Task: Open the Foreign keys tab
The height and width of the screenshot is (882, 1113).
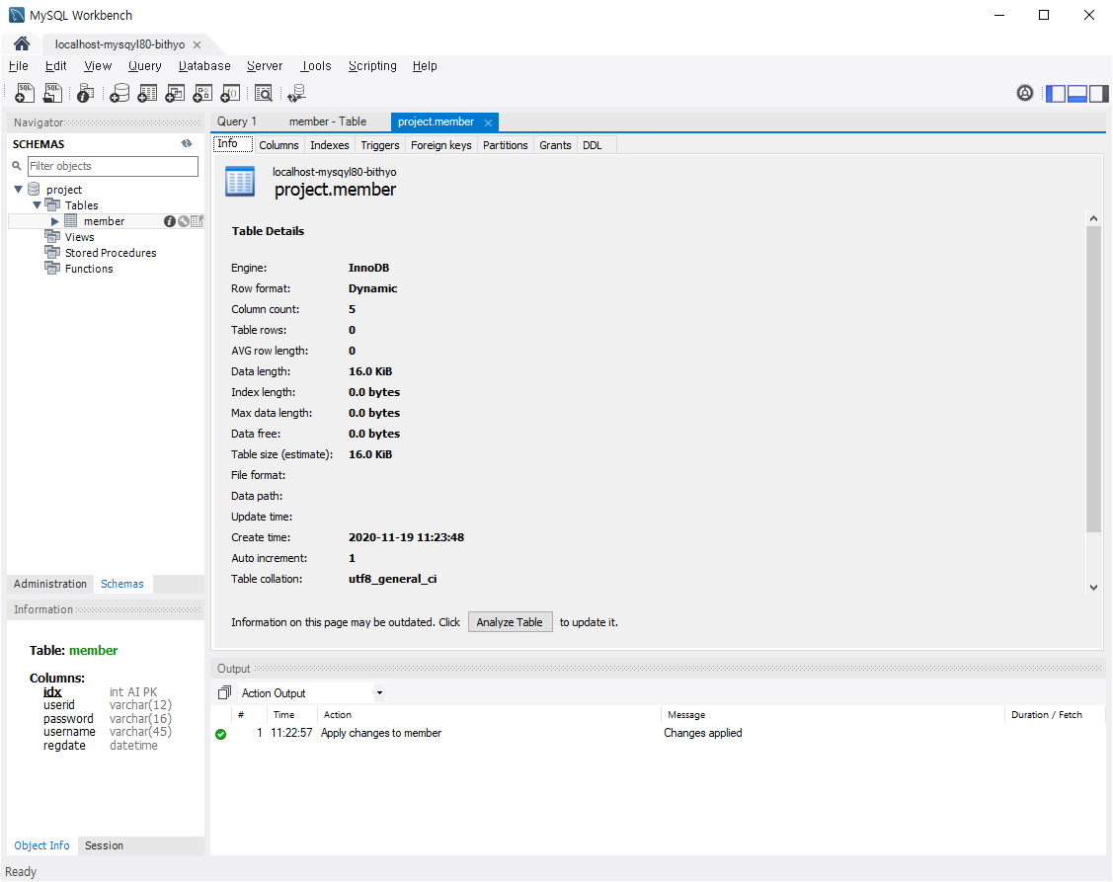Action: pos(440,145)
